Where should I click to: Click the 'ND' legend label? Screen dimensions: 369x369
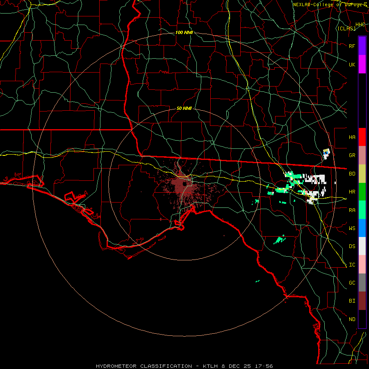coord(352,319)
